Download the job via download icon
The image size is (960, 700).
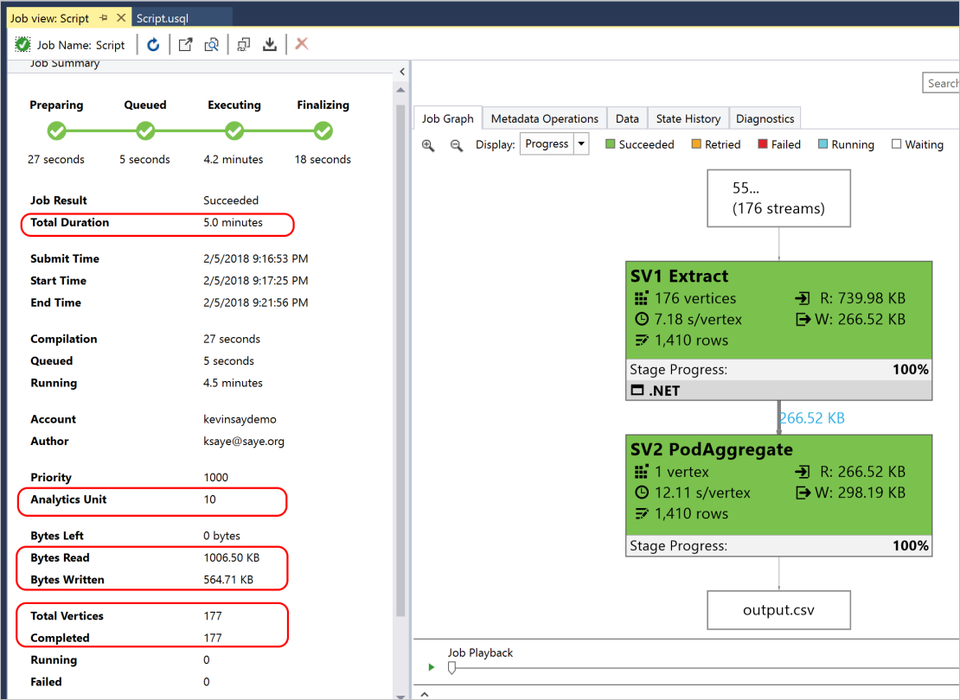point(269,45)
